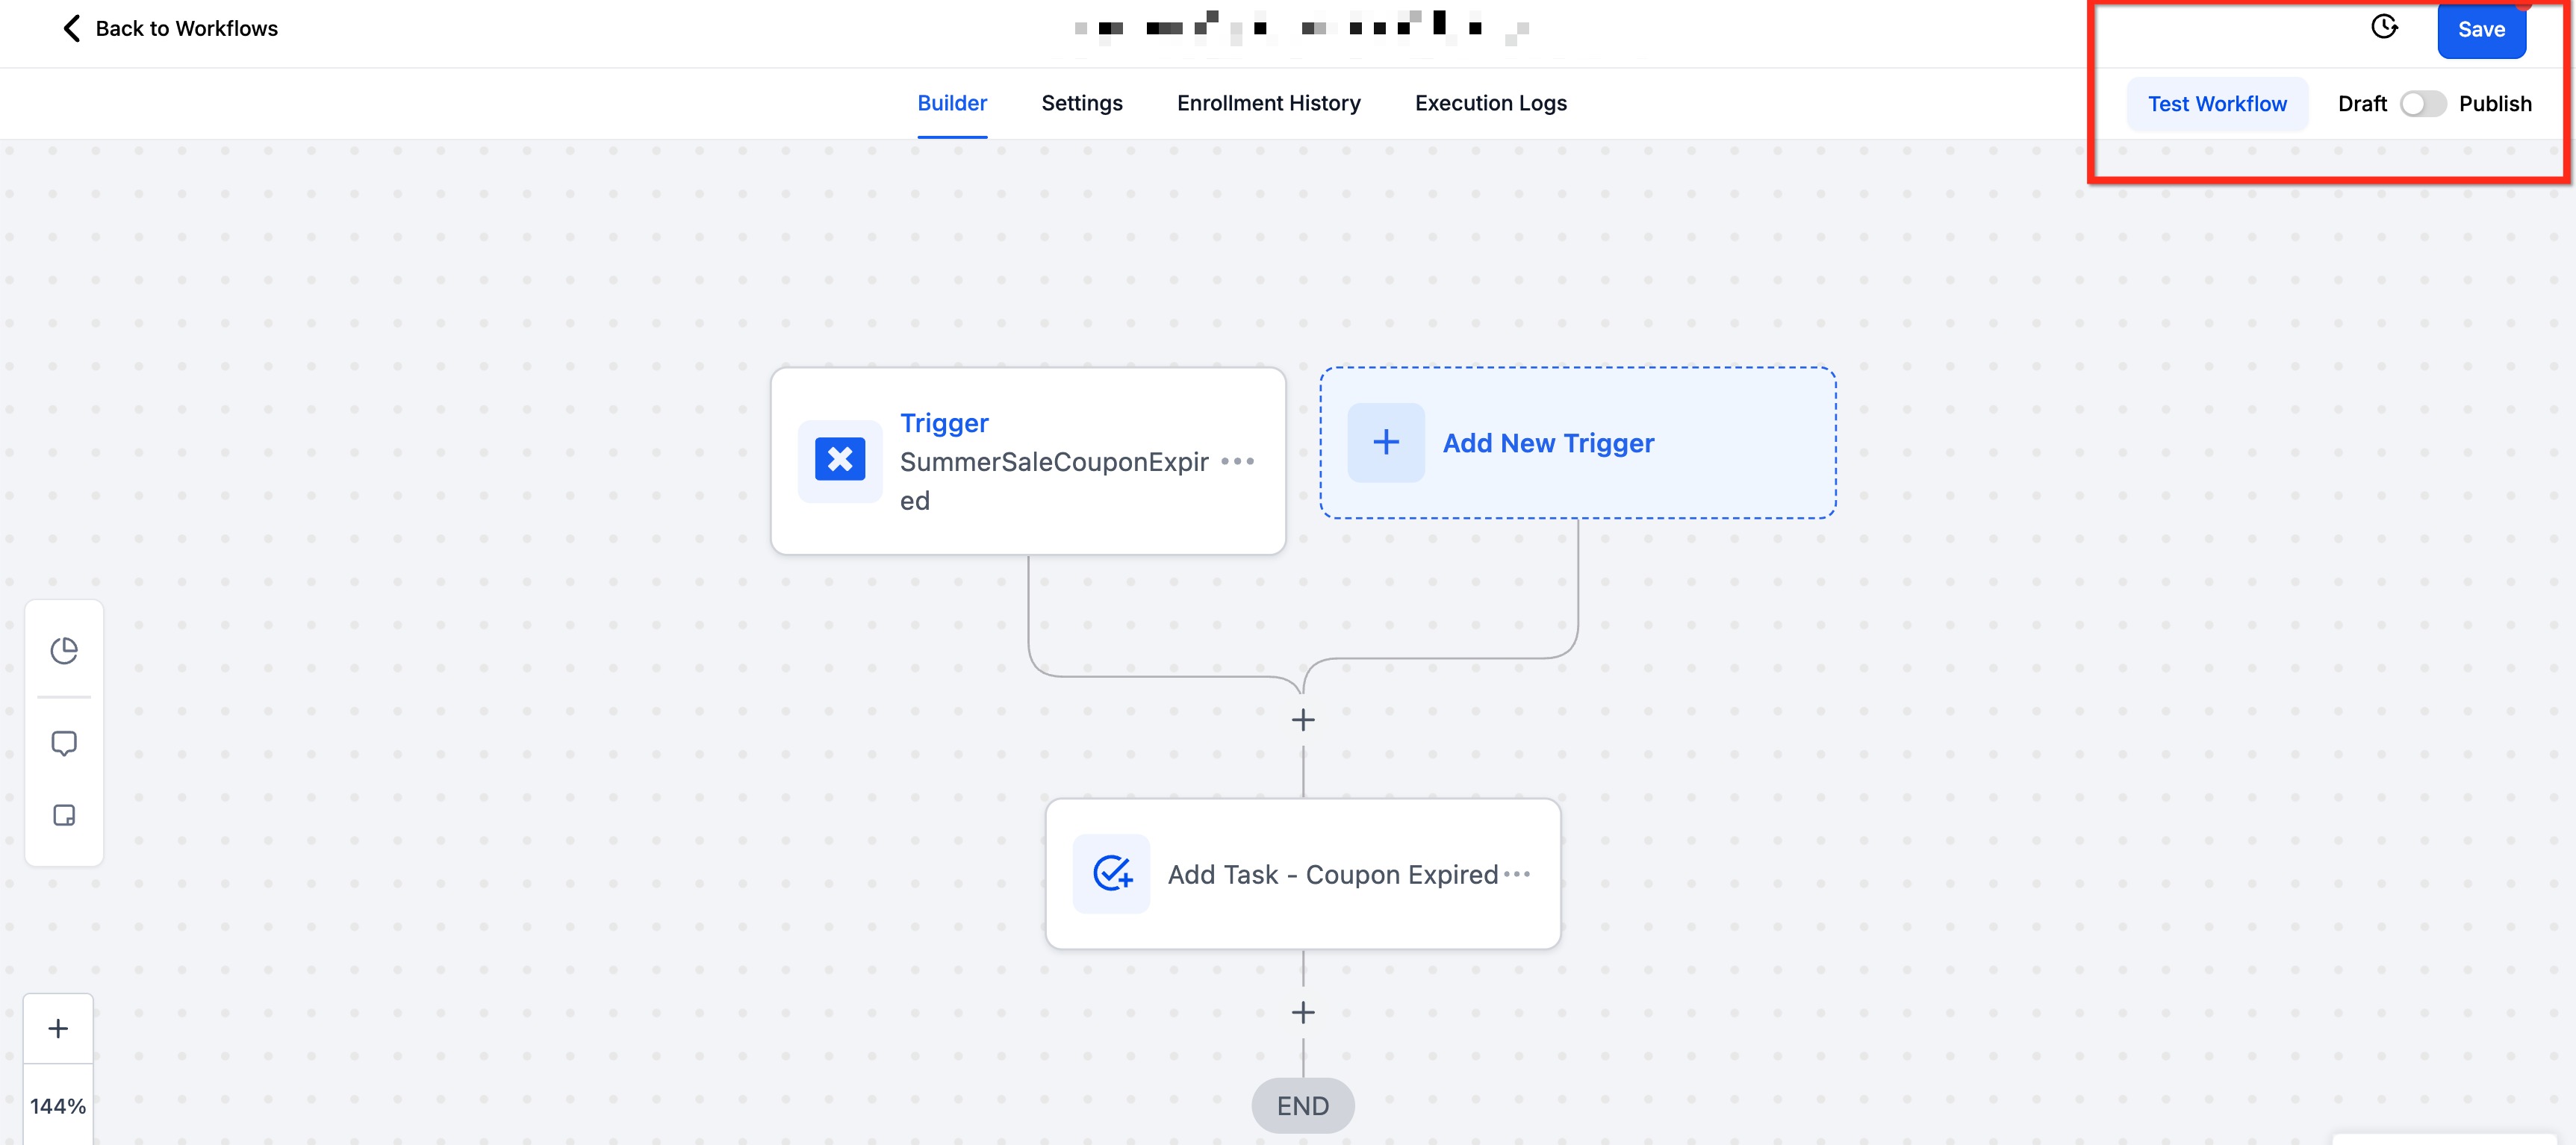
Task: Click the trigger's blue X icon
Action: (840, 460)
